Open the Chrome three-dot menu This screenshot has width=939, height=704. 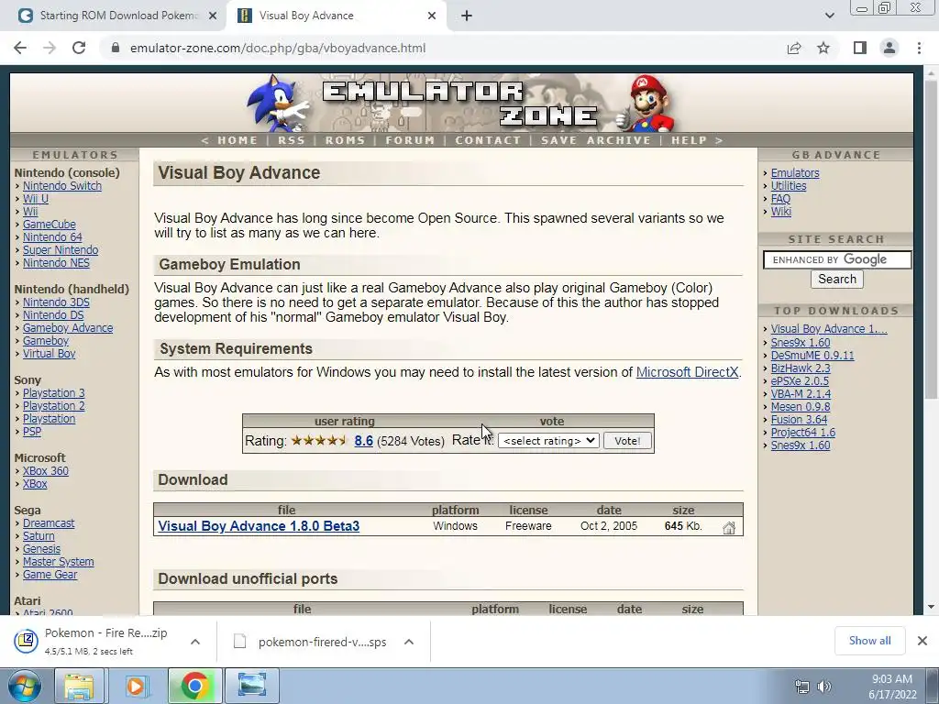(x=919, y=48)
